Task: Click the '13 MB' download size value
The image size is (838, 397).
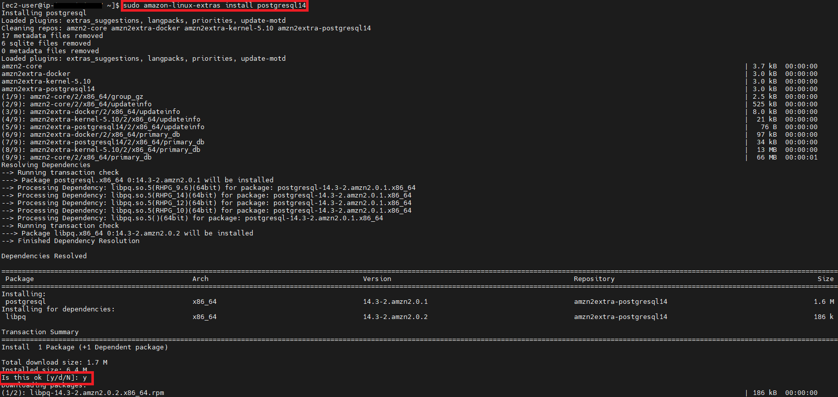Action: pyautogui.click(x=767, y=150)
